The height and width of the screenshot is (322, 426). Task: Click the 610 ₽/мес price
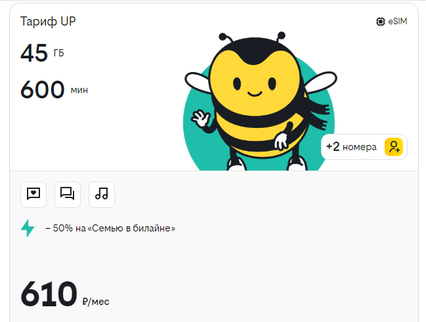[x=65, y=294]
